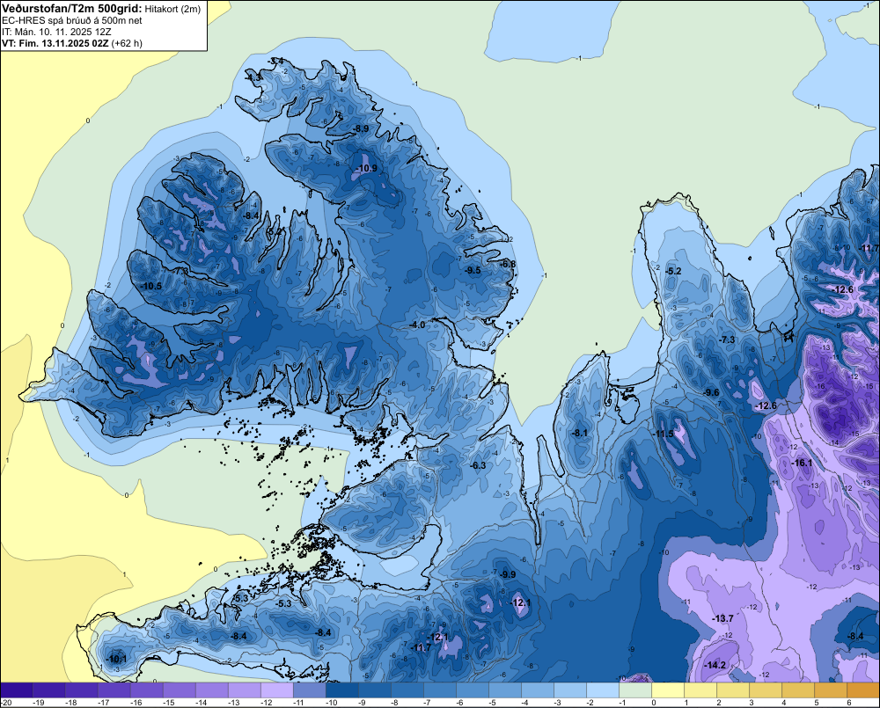Click the '-6.8' temperature label

pyautogui.click(x=508, y=264)
